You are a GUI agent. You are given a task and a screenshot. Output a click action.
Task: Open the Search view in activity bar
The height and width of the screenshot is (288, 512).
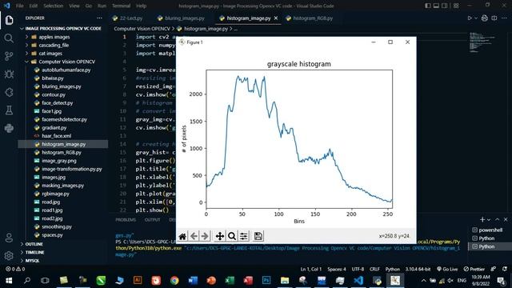click(x=9, y=38)
